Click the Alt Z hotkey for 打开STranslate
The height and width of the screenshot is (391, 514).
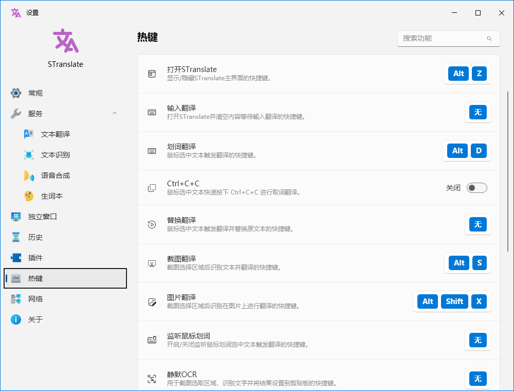[467, 74]
